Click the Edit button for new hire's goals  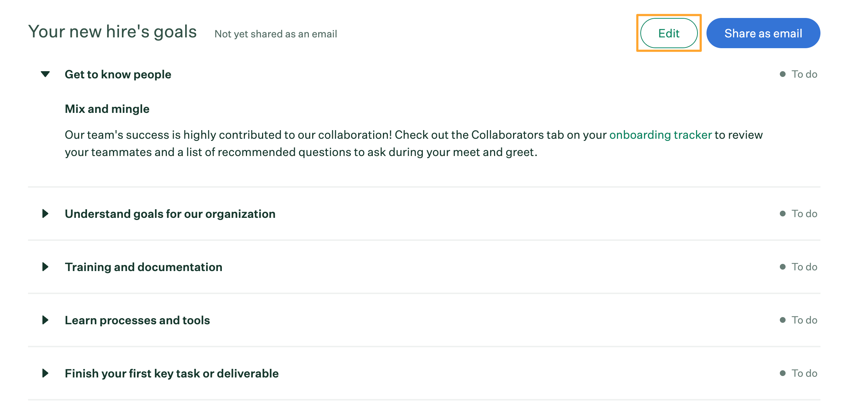coord(670,33)
